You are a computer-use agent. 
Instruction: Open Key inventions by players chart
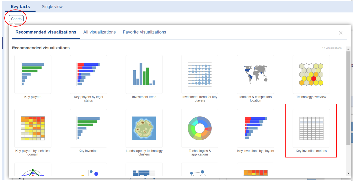[x=255, y=128]
